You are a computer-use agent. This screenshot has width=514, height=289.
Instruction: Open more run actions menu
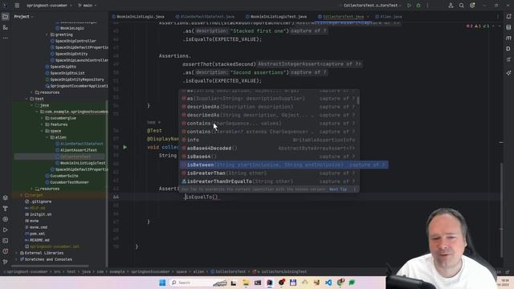[x=427, y=6]
